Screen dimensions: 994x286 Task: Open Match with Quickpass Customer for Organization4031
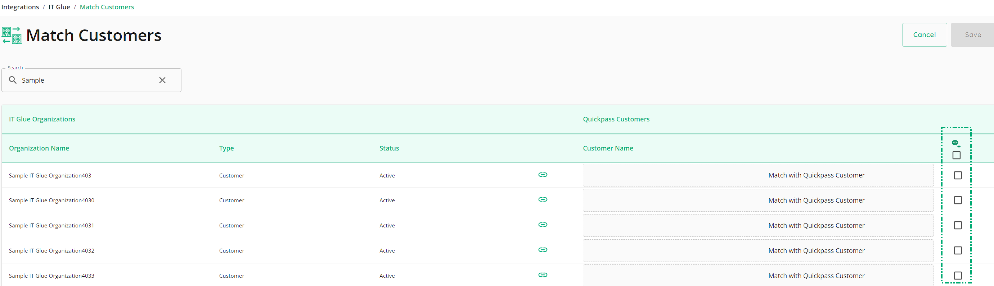758,226
